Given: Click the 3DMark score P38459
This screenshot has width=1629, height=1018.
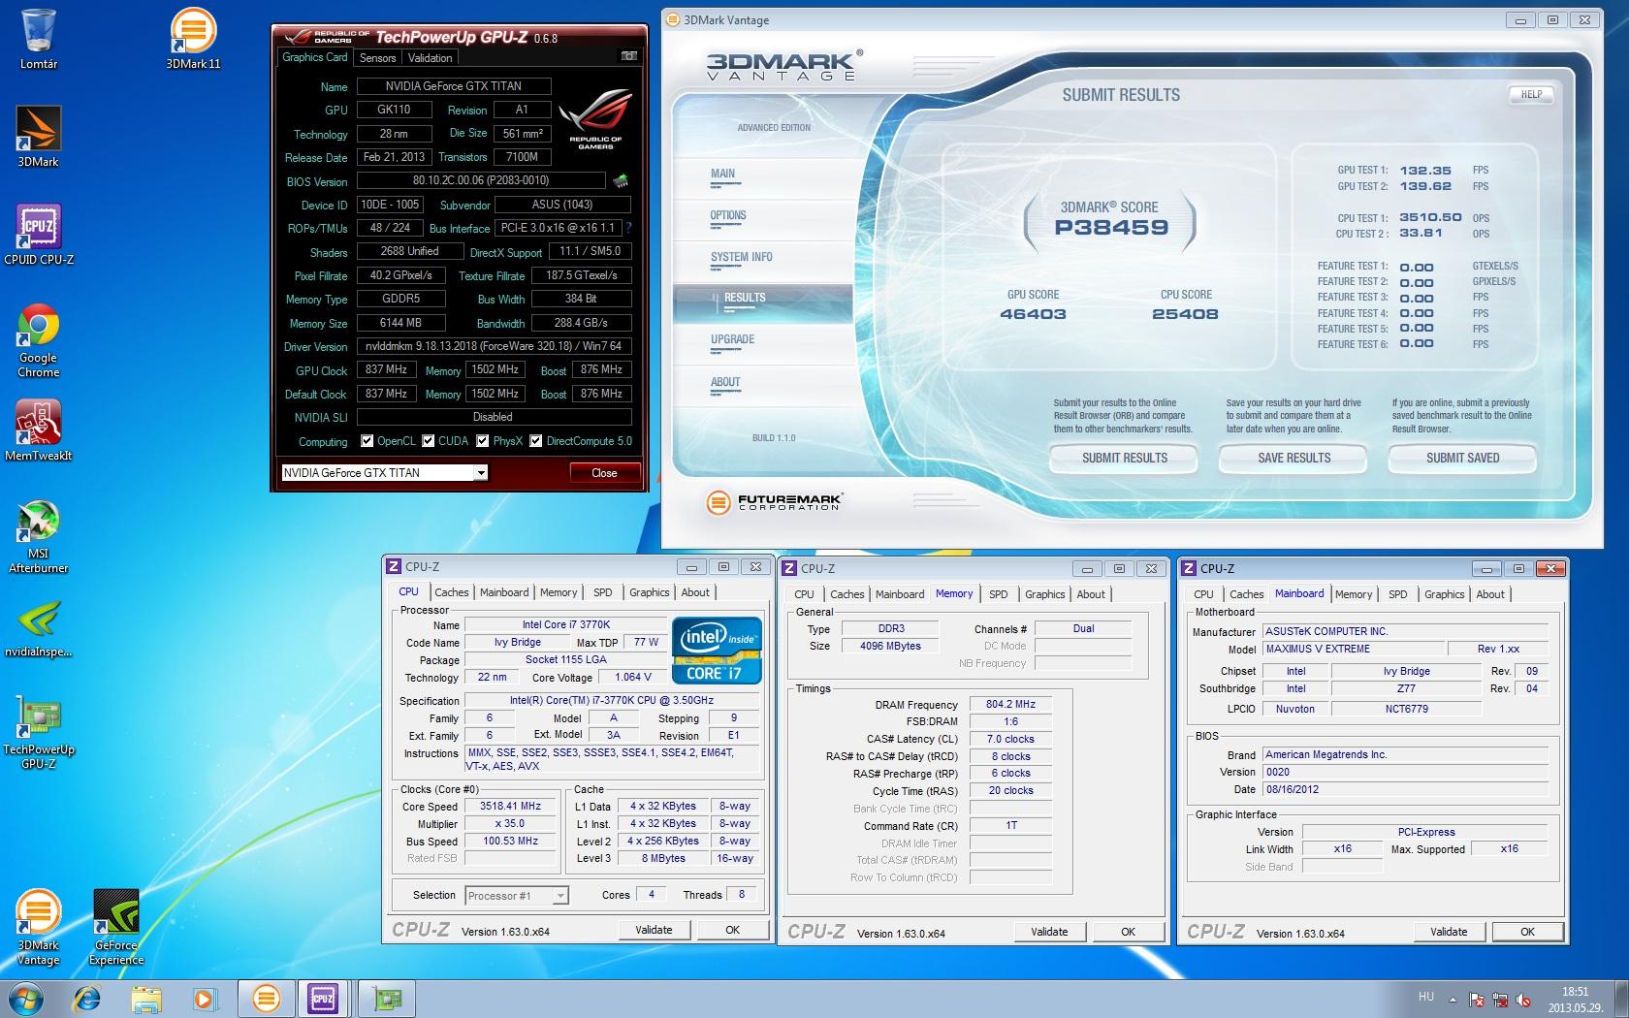Looking at the screenshot, I should [x=1111, y=228].
